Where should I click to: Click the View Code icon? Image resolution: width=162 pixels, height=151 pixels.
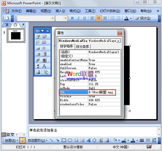pyautogui.click(x=44, y=37)
